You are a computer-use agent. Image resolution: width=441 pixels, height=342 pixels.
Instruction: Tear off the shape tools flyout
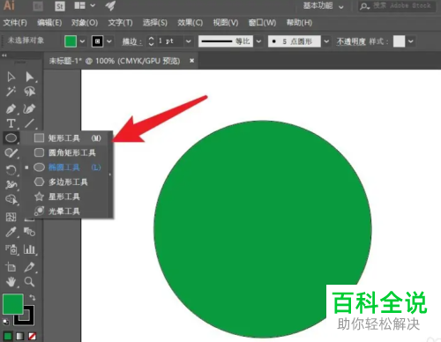(110, 175)
